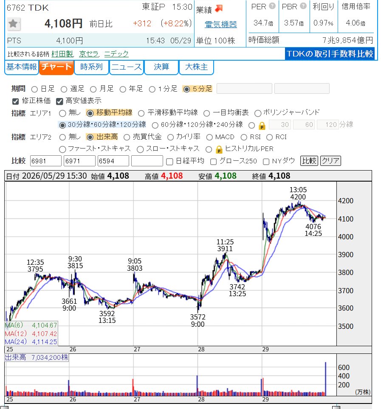Screen dimensions: 381x409
Task: Click the 比較 button
Action: tap(309, 161)
